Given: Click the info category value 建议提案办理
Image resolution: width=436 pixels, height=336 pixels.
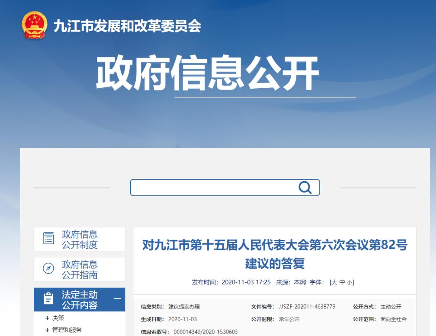Looking at the screenshot, I should [x=184, y=307].
